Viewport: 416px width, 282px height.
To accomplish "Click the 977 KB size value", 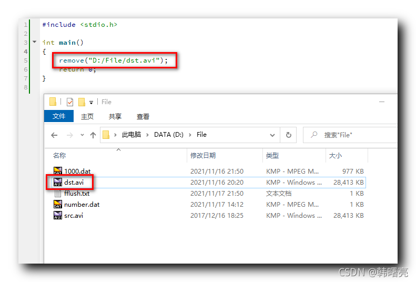I will click(353, 172).
